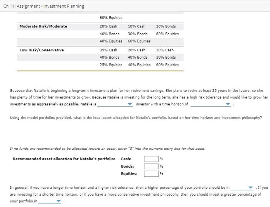Viewport: 270px width, 207px height.
Task: Click the Cash percentage entry box
Action: [151, 159]
